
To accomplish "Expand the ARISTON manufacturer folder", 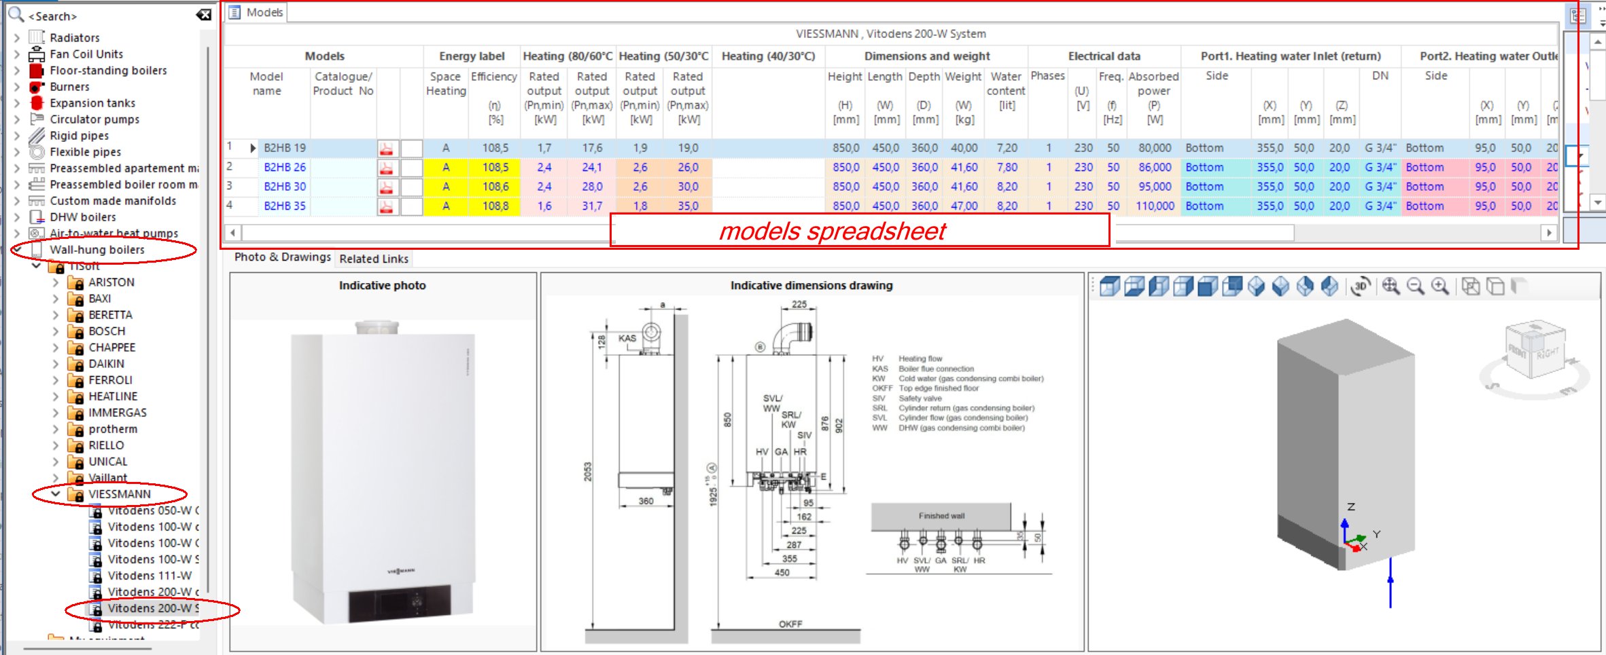I will (57, 282).
